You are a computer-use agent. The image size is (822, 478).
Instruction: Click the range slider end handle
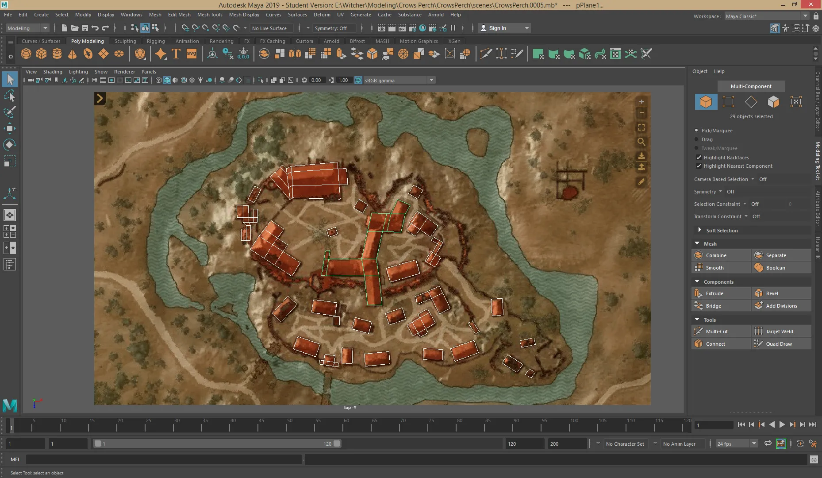pyautogui.click(x=337, y=443)
